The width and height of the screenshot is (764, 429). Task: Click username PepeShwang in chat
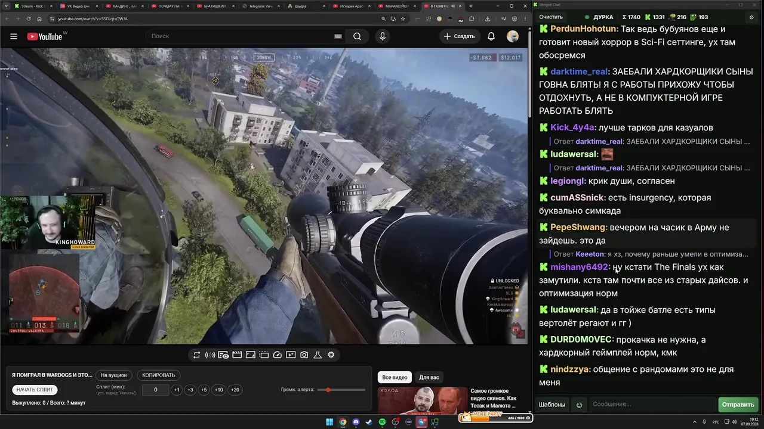578,227
